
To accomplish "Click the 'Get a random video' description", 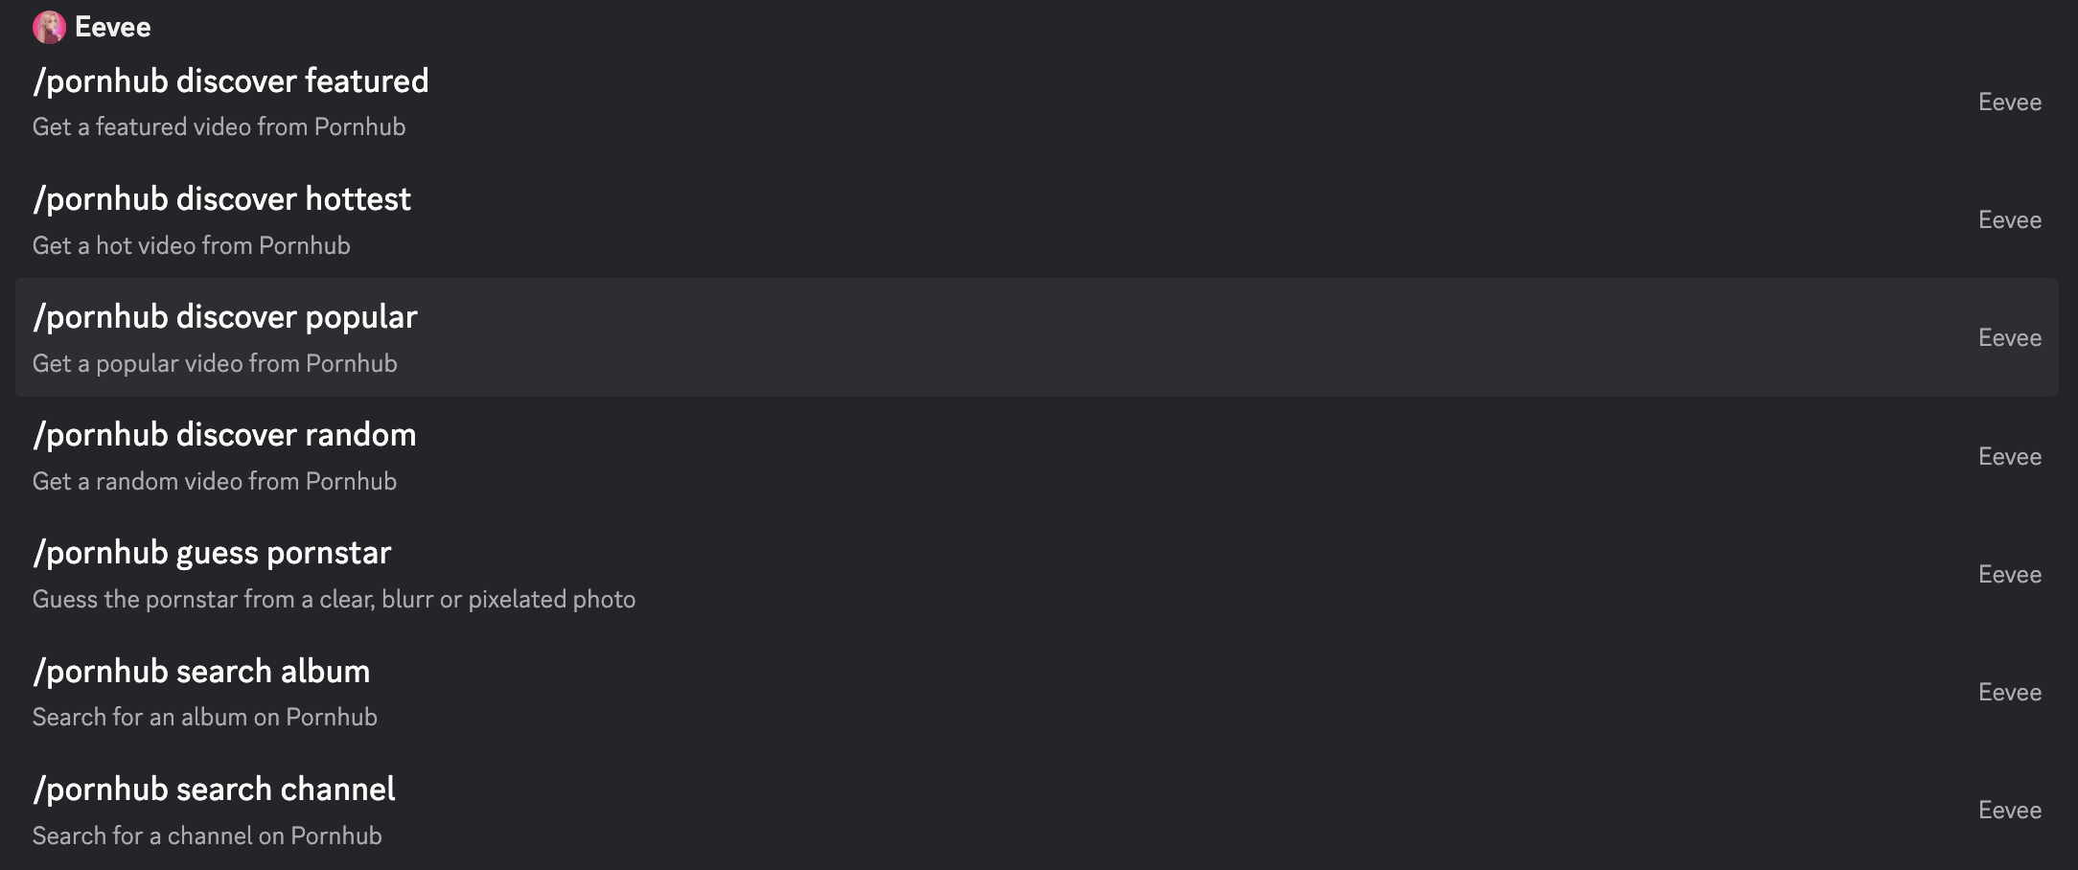I will tap(215, 481).
